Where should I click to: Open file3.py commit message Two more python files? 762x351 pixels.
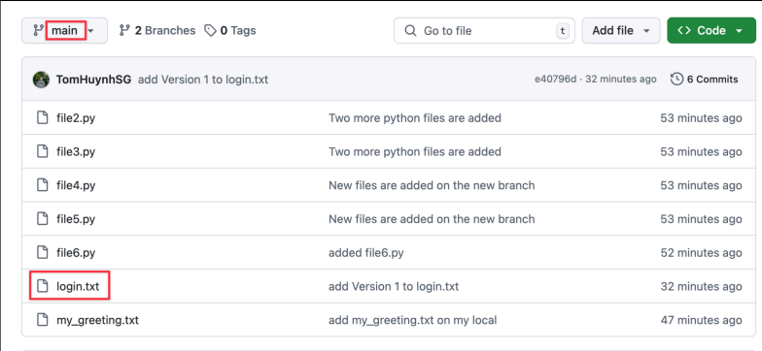pos(415,151)
